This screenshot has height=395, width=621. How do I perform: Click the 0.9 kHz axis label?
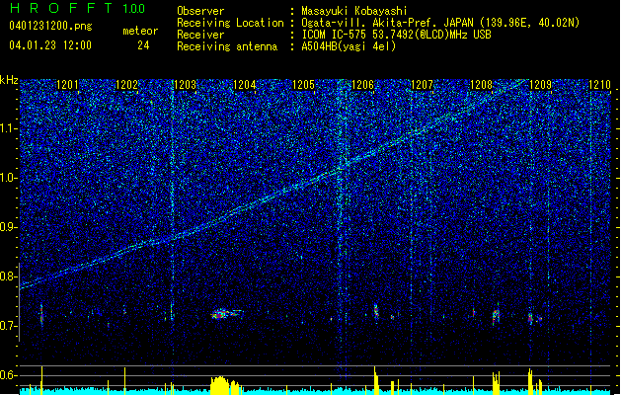(x=9, y=227)
